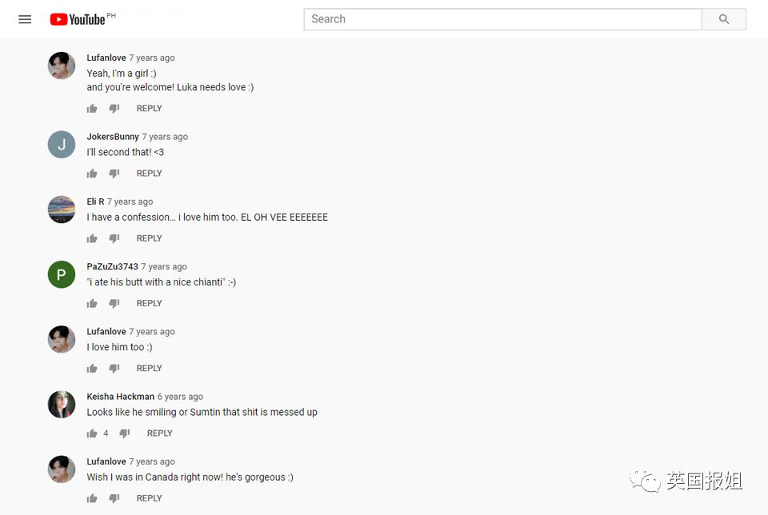Like the "Wish I was in Canada" comment
The image size is (768, 515).
tap(92, 498)
